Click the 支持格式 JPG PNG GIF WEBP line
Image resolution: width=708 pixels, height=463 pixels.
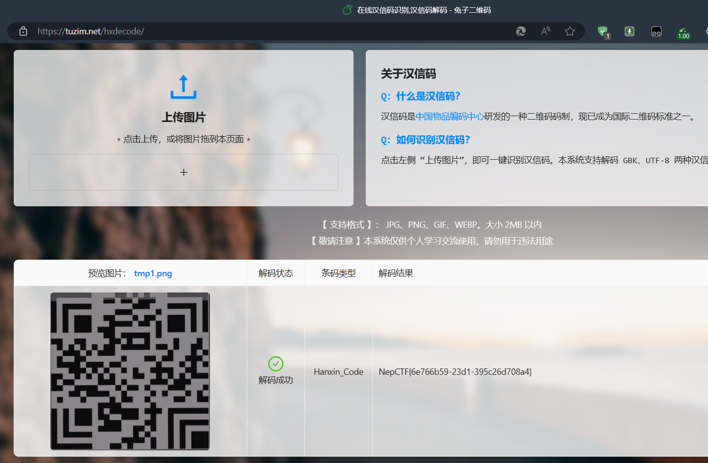click(431, 224)
